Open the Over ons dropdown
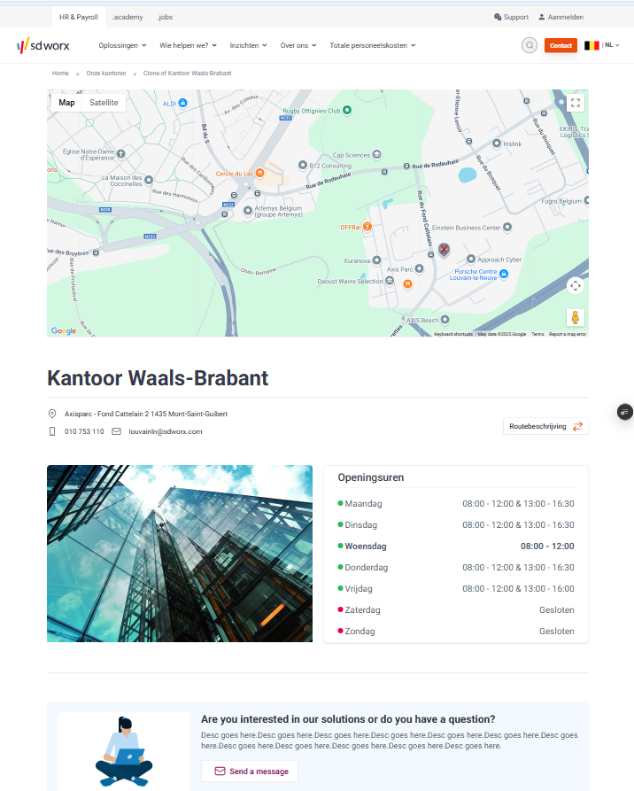The width and height of the screenshot is (634, 791). click(x=298, y=45)
